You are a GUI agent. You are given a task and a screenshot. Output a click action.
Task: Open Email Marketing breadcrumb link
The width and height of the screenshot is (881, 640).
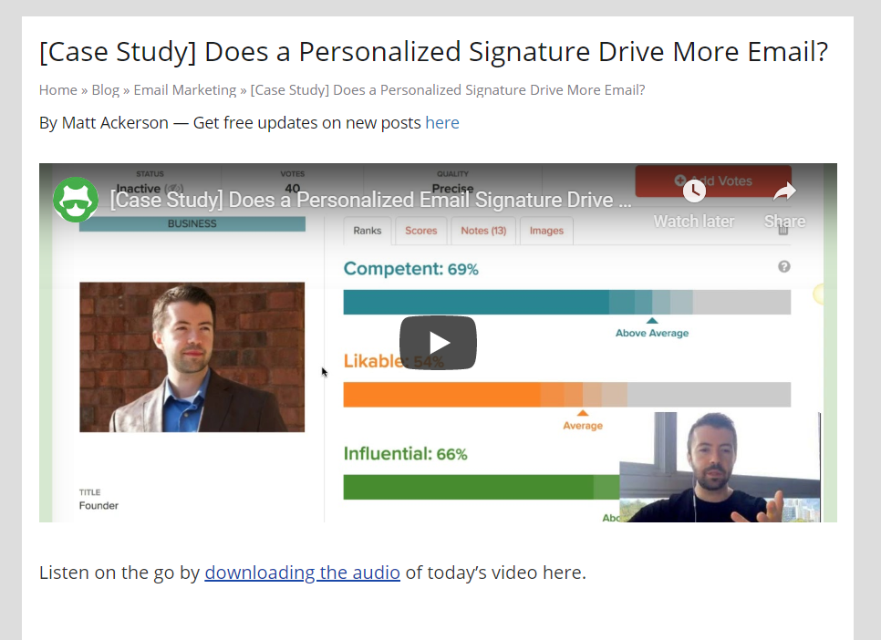coord(185,90)
